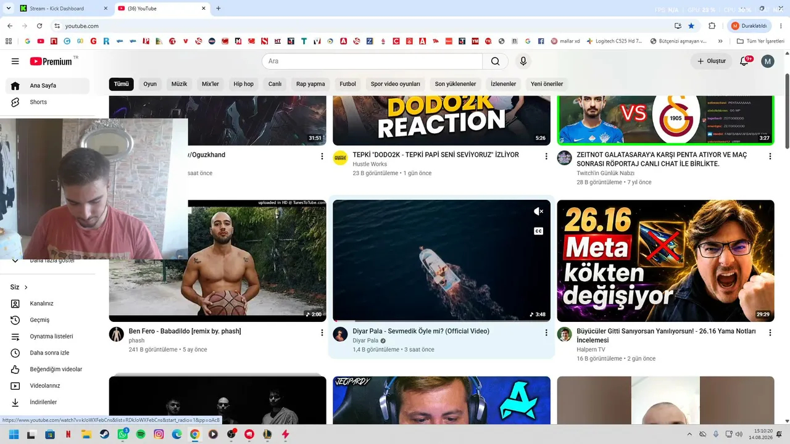Open Steam from the taskbar

click(x=104, y=434)
